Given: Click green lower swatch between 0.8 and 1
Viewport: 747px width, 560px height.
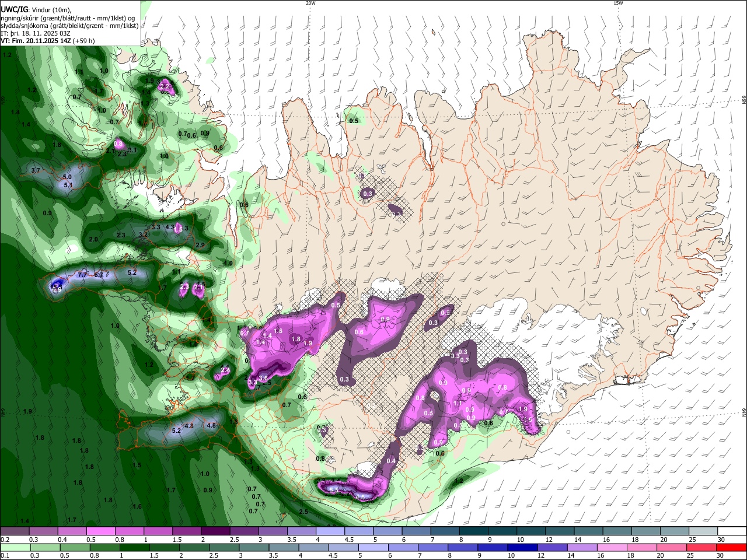Looking at the screenshot, I should (106, 547).
